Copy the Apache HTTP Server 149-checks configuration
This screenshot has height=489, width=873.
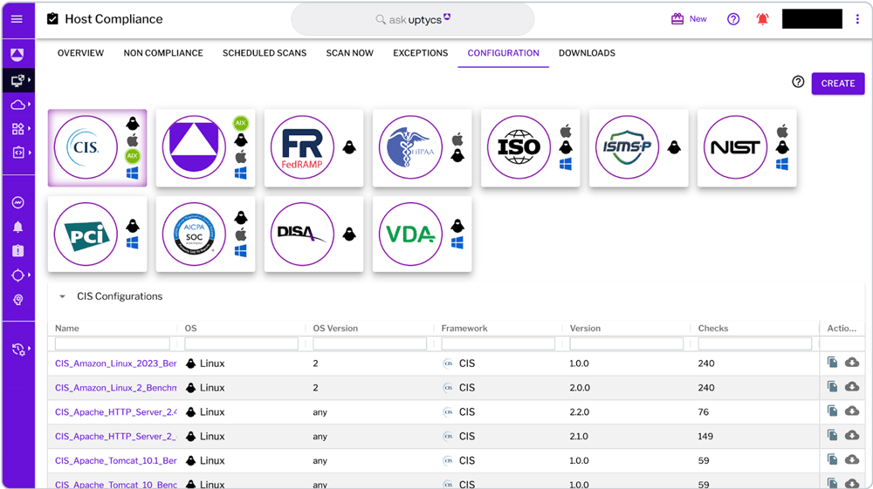[832, 435]
